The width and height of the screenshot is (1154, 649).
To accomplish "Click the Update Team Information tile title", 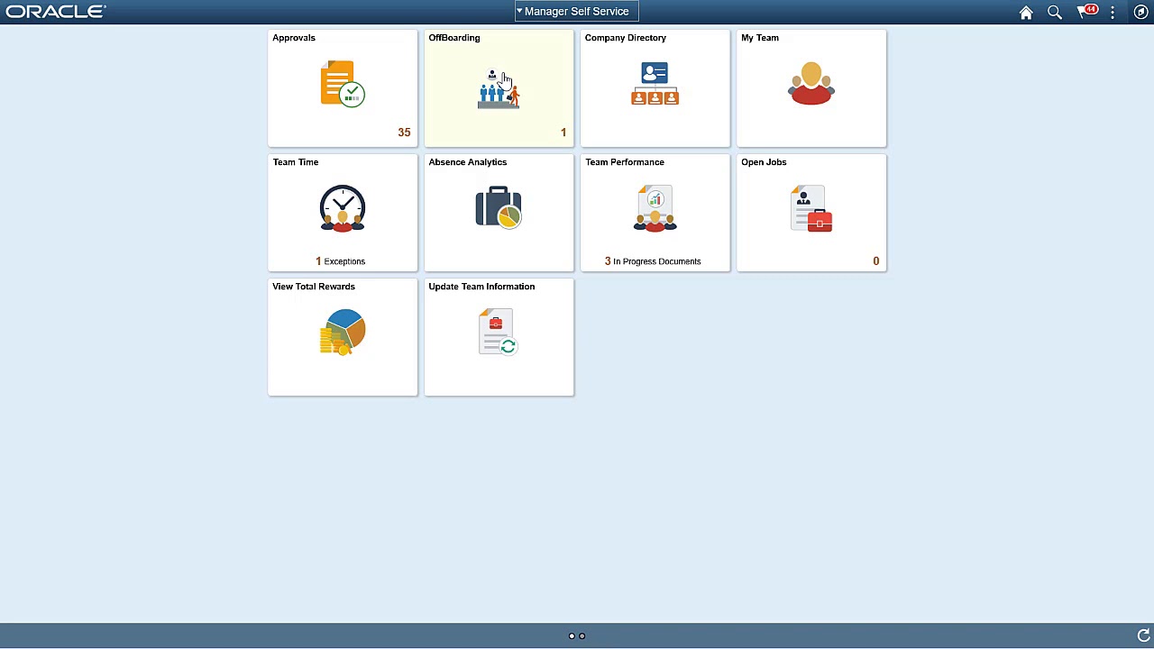I will (x=481, y=287).
